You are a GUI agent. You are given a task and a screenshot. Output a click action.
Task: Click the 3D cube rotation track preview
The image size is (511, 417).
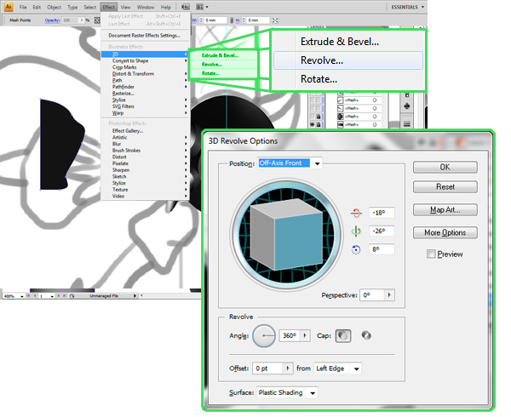pyautogui.click(x=287, y=234)
